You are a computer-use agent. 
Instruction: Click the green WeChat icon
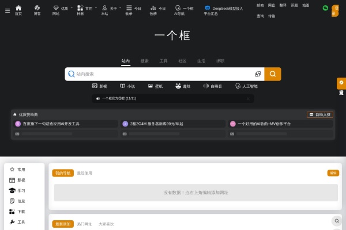[x=325, y=8]
